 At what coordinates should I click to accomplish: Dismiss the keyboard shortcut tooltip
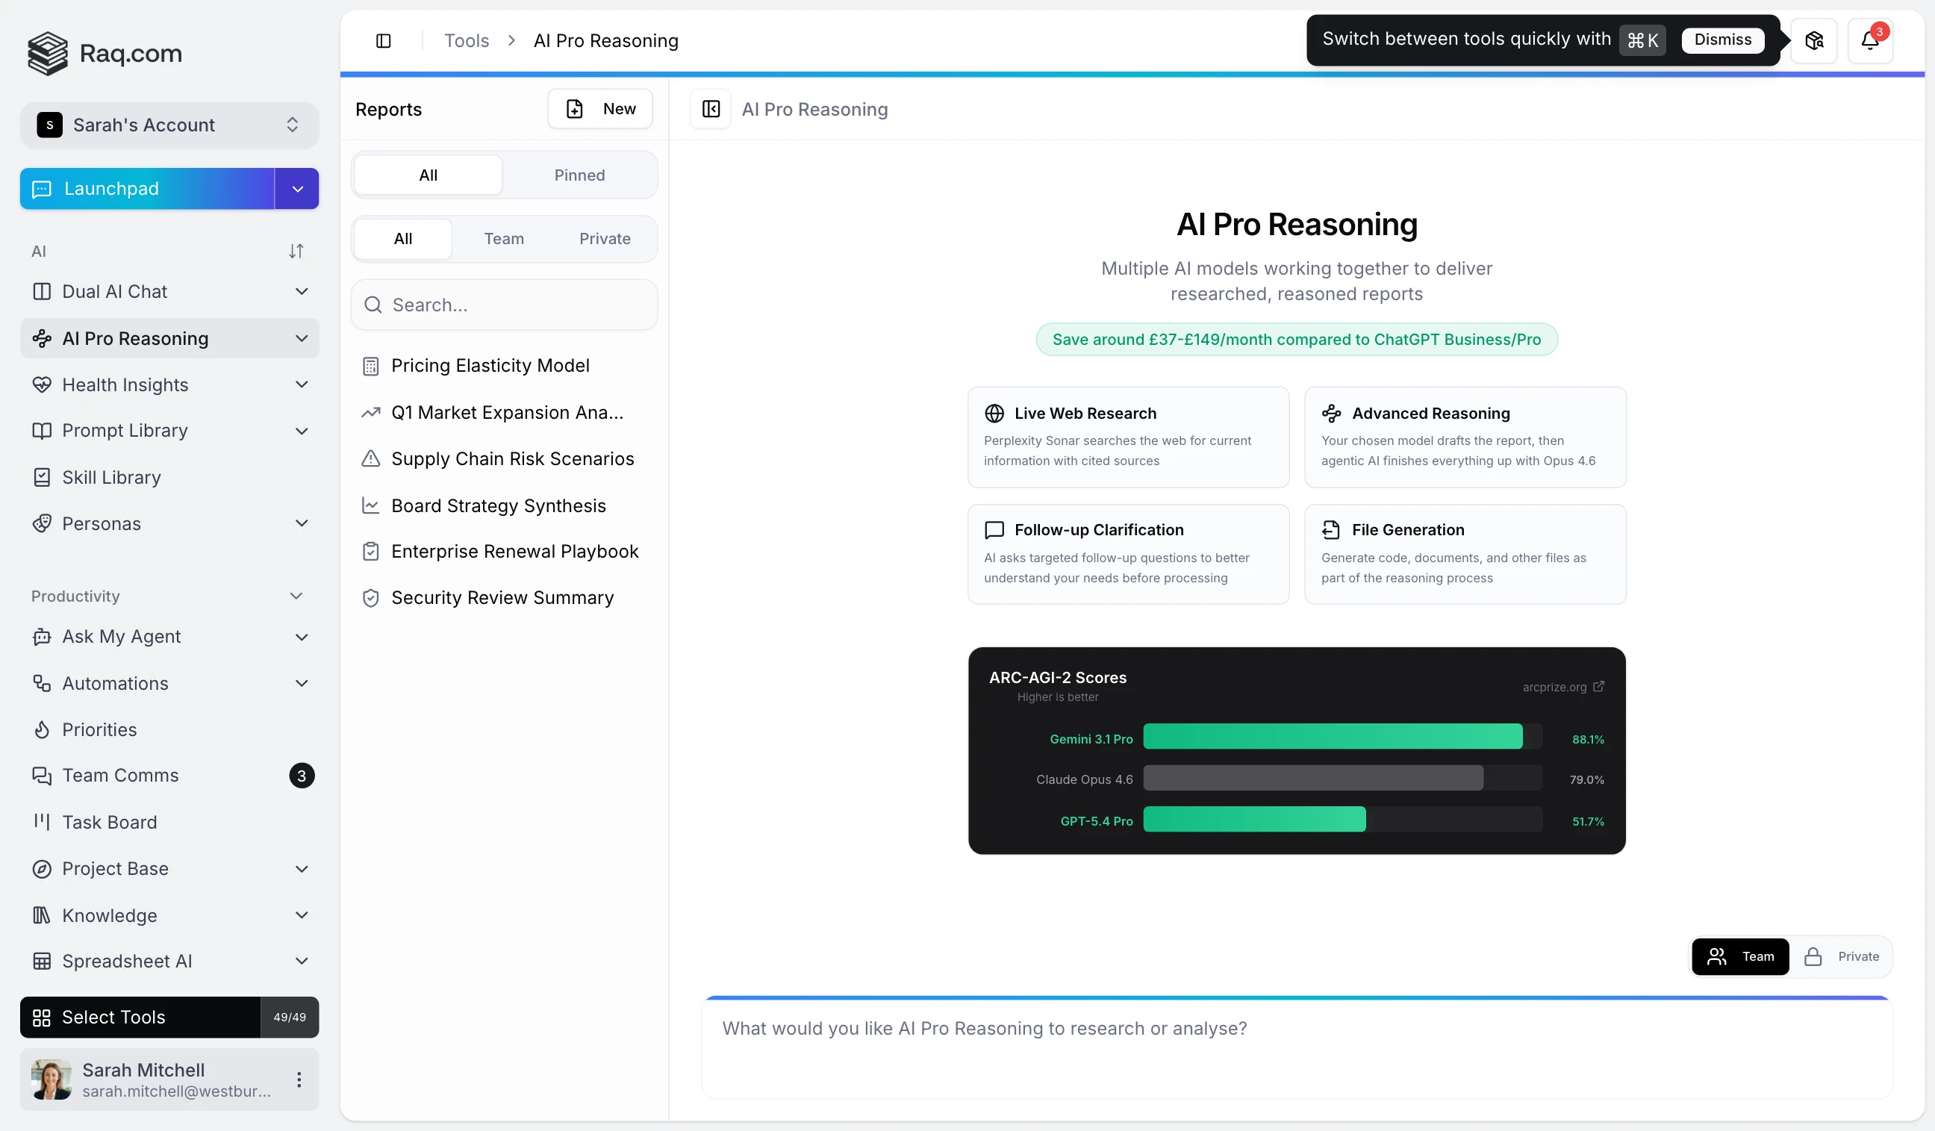(1722, 40)
